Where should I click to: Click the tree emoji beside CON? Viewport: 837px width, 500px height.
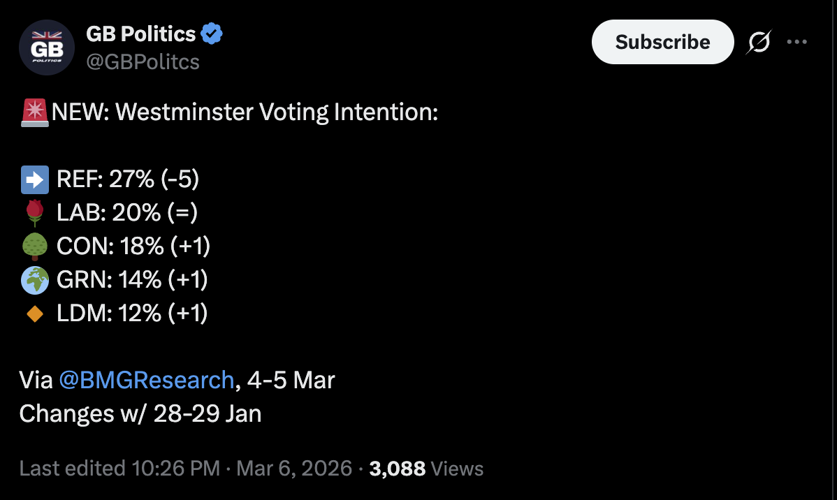34,247
